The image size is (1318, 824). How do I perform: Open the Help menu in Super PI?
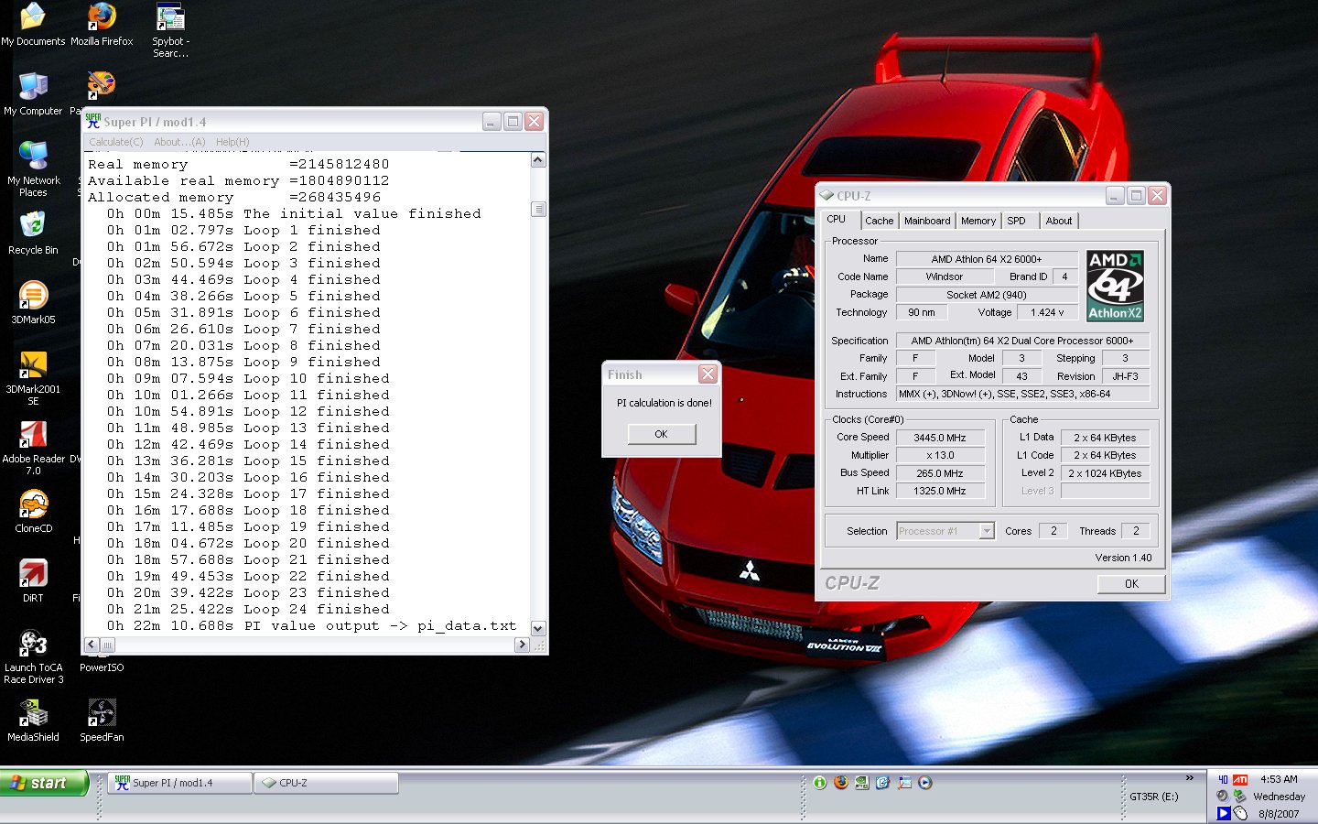click(232, 142)
